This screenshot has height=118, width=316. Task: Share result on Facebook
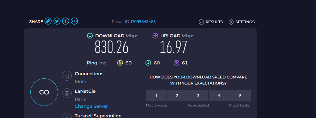(66, 21)
